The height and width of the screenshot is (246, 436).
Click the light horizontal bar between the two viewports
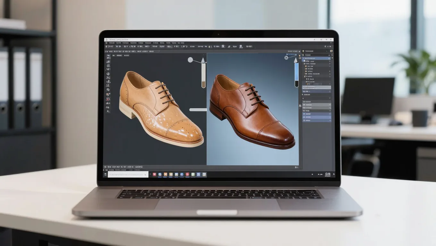click(198, 110)
